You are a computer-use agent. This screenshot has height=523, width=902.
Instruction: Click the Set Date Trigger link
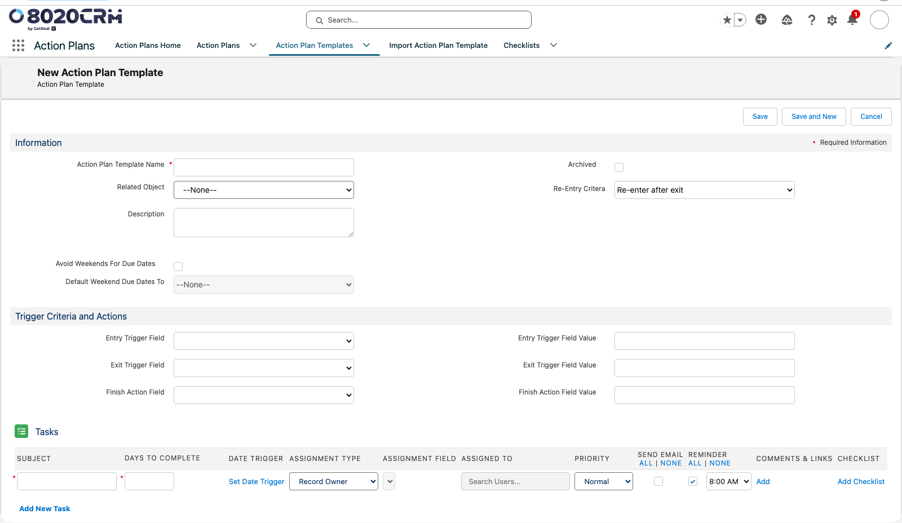[x=257, y=482]
